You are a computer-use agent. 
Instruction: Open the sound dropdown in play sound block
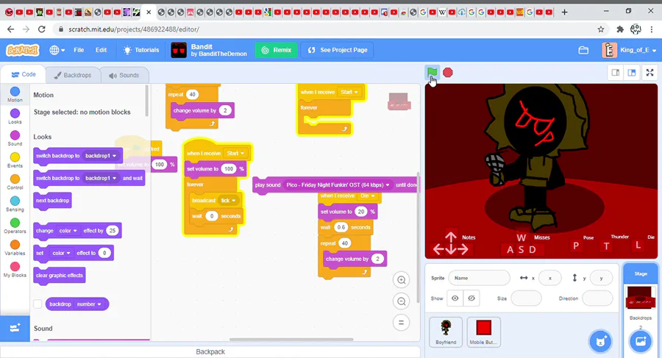coord(338,185)
